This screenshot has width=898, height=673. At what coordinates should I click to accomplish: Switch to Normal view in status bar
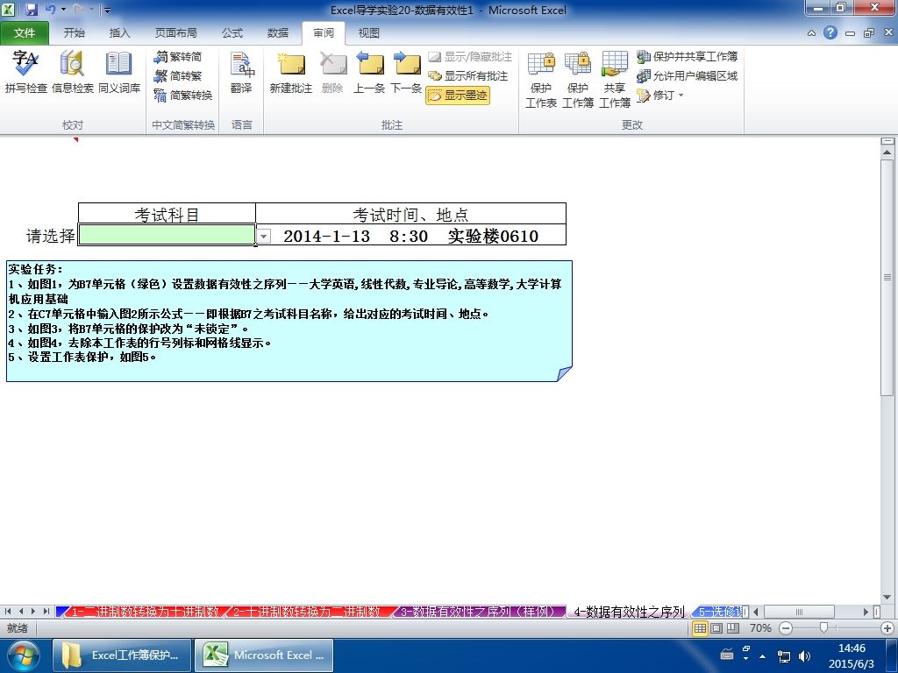[700, 627]
